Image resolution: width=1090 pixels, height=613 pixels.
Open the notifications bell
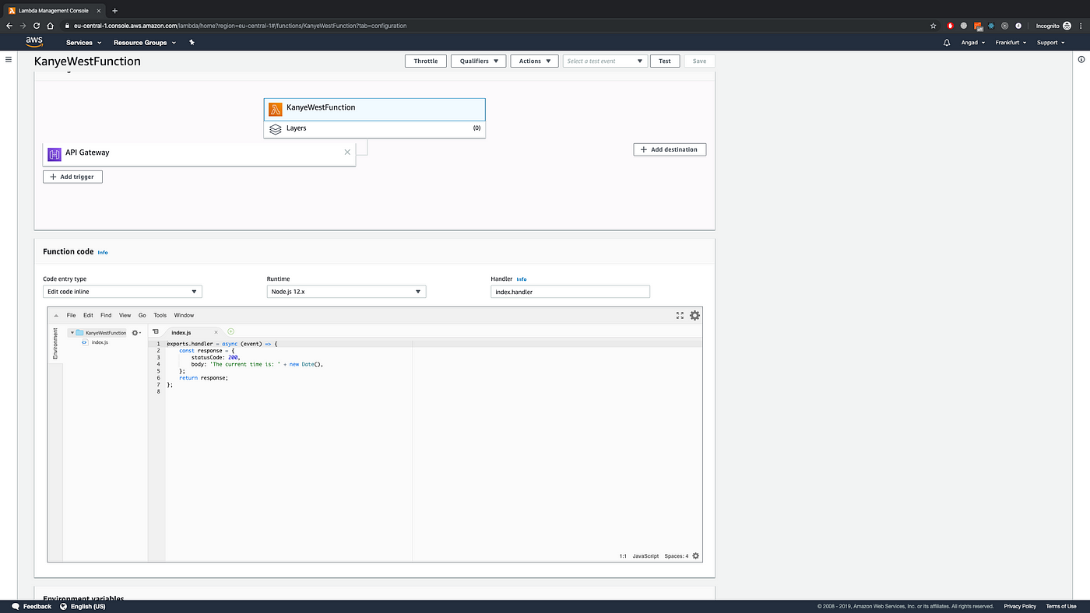click(947, 43)
